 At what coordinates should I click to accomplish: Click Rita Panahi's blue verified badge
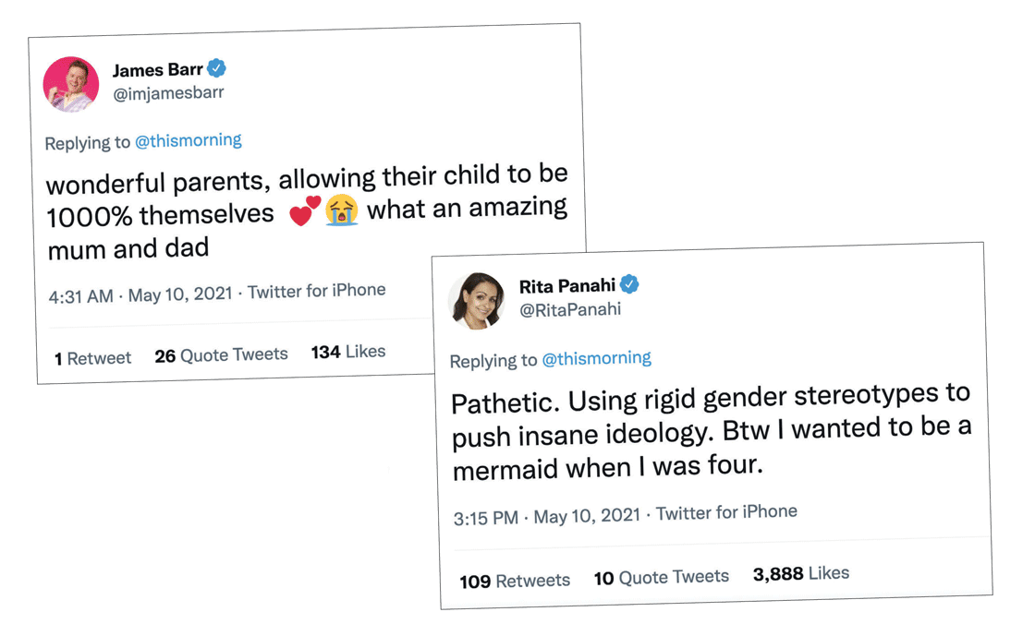(629, 284)
